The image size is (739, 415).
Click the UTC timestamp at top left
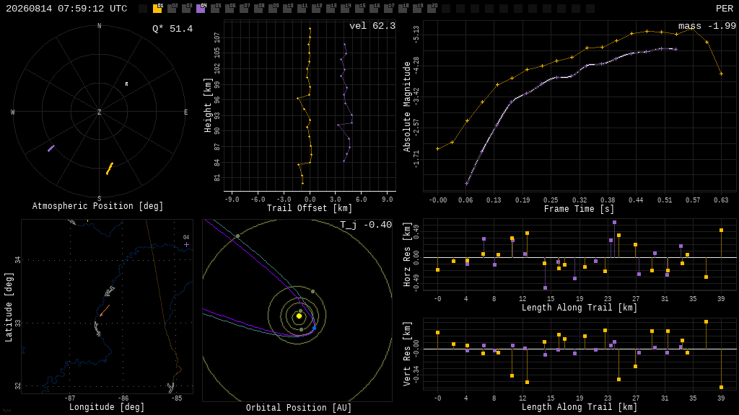(66, 9)
